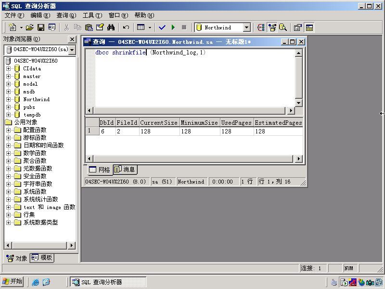The image size is (385, 289).
Task: Click the Find binoculars icon
Action: (x=111, y=27)
